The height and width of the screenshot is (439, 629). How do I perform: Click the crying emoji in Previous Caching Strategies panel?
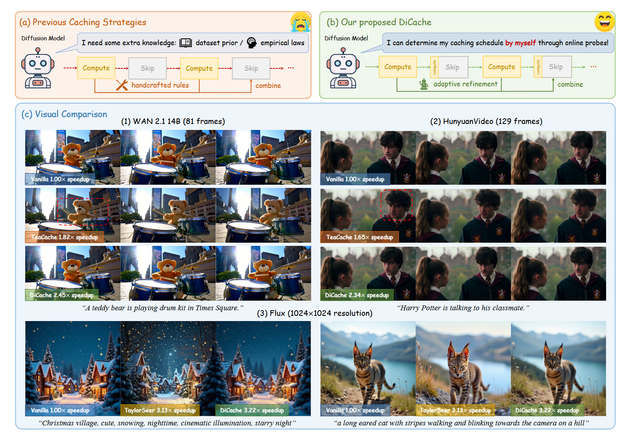click(x=300, y=22)
